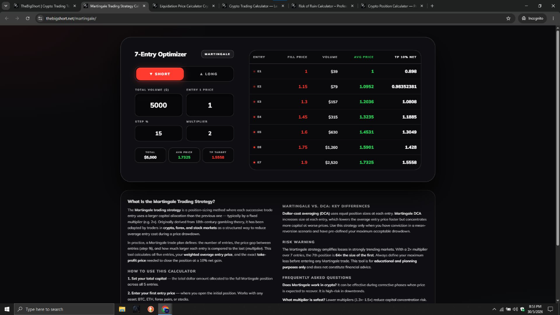Click E4 average price 1.3235

pyautogui.click(x=366, y=117)
